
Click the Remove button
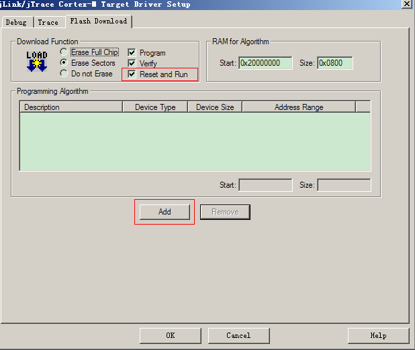(225, 212)
